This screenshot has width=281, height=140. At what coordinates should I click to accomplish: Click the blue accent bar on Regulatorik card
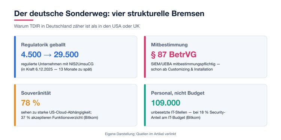[x=15, y=57]
